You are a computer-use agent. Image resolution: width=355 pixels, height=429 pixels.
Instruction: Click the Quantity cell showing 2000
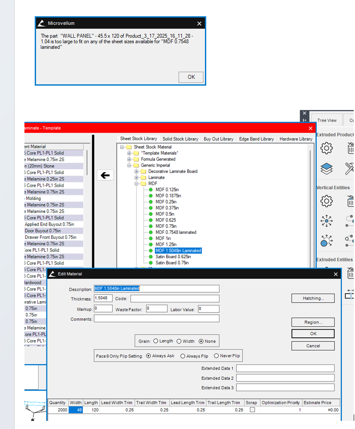[x=58, y=410]
